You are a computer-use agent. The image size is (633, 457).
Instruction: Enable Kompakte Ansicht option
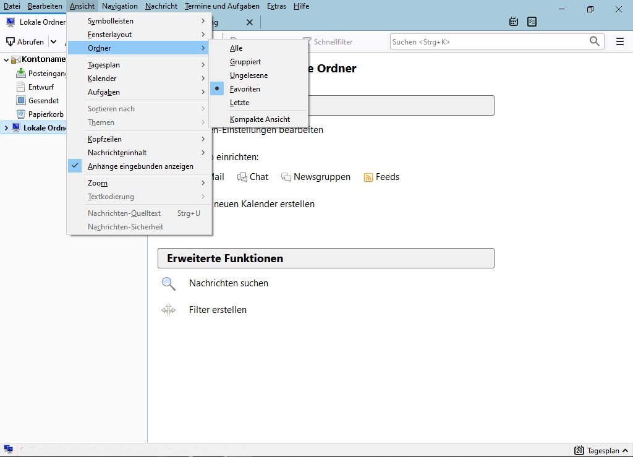click(260, 119)
